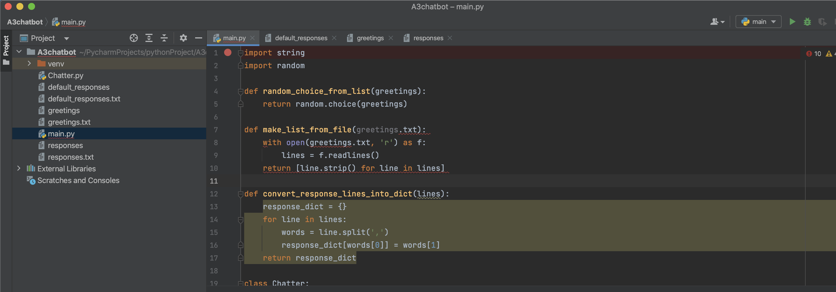
Task: Click the A3chatbot breadcrumb
Action: [x=25, y=22]
